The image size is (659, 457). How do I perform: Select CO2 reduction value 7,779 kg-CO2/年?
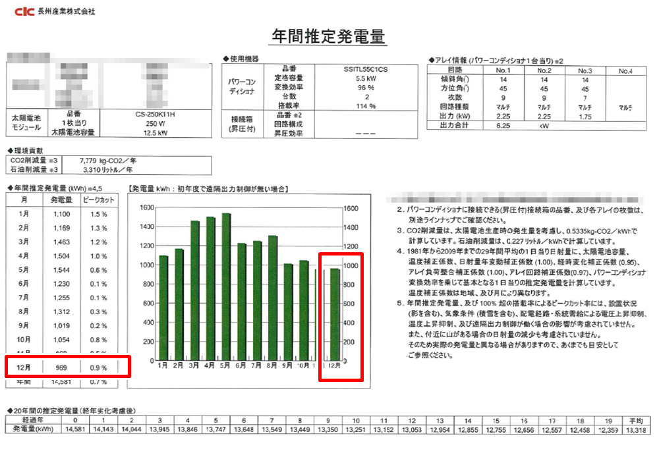pyautogui.click(x=107, y=161)
